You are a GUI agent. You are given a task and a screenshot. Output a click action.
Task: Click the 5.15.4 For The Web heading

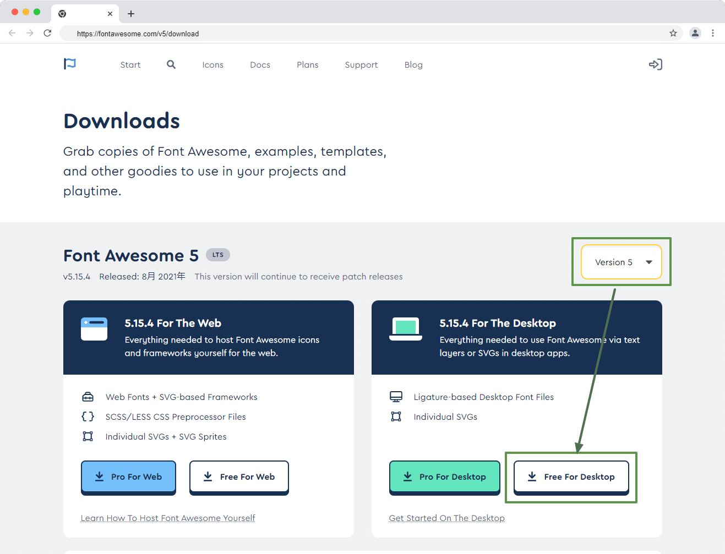coord(173,323)
